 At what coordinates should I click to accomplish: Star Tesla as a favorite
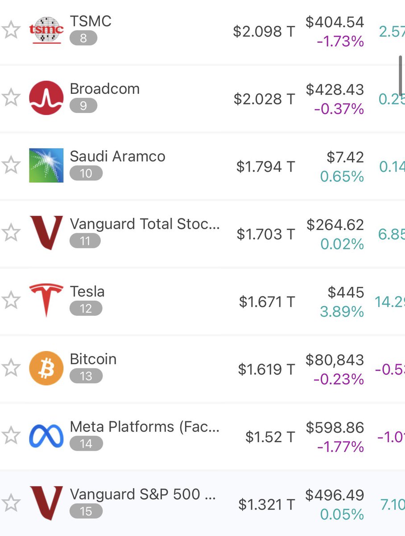11,300
